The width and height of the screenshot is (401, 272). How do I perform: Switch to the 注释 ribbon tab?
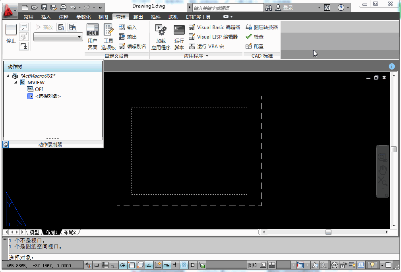click(64, 17)
